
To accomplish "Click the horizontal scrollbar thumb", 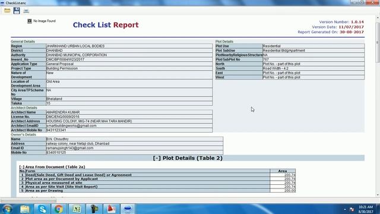I will pos(28,200).
